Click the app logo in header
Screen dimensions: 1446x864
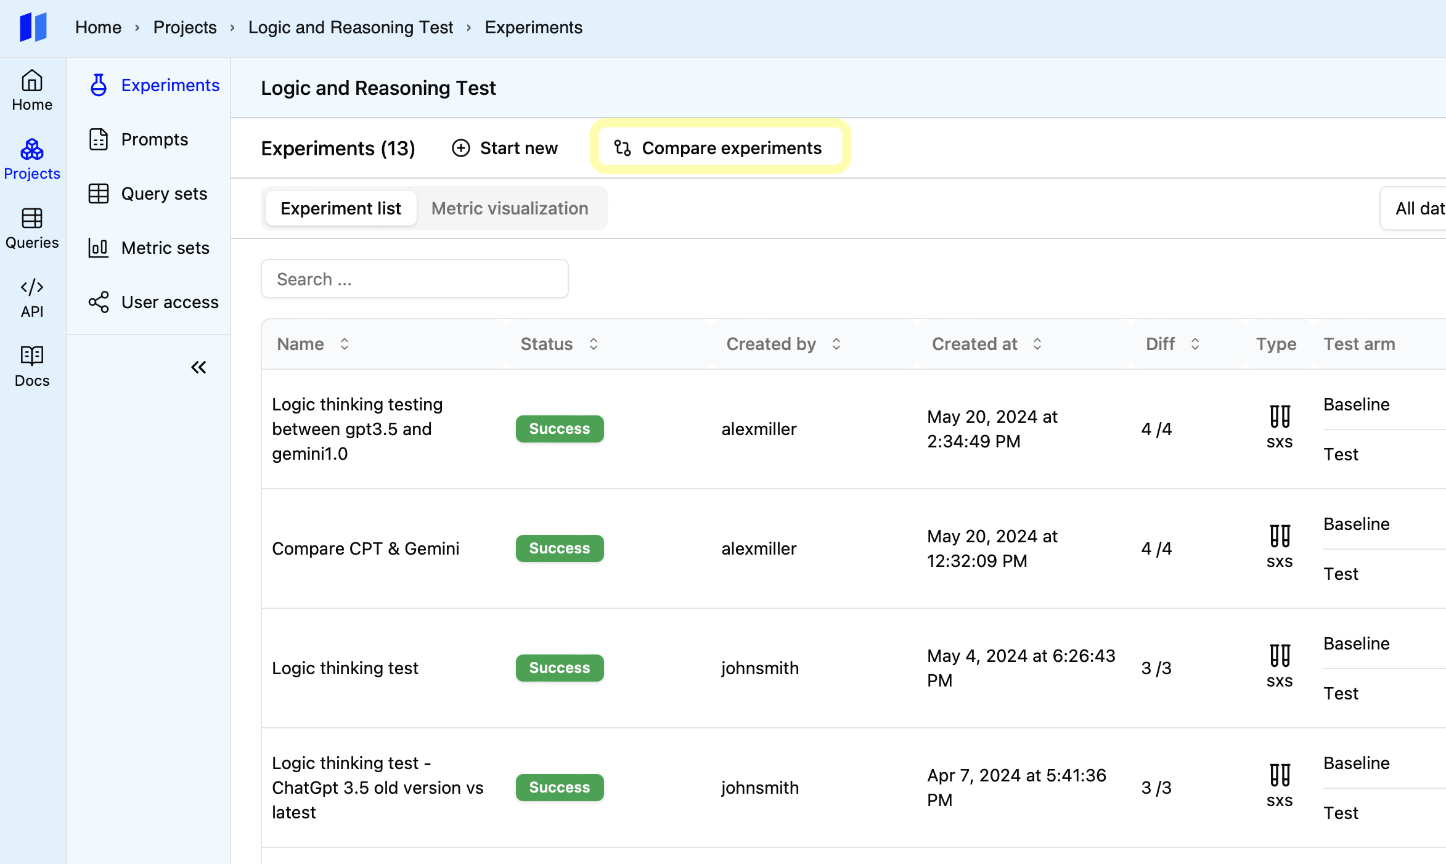click(x=33, y=27)
